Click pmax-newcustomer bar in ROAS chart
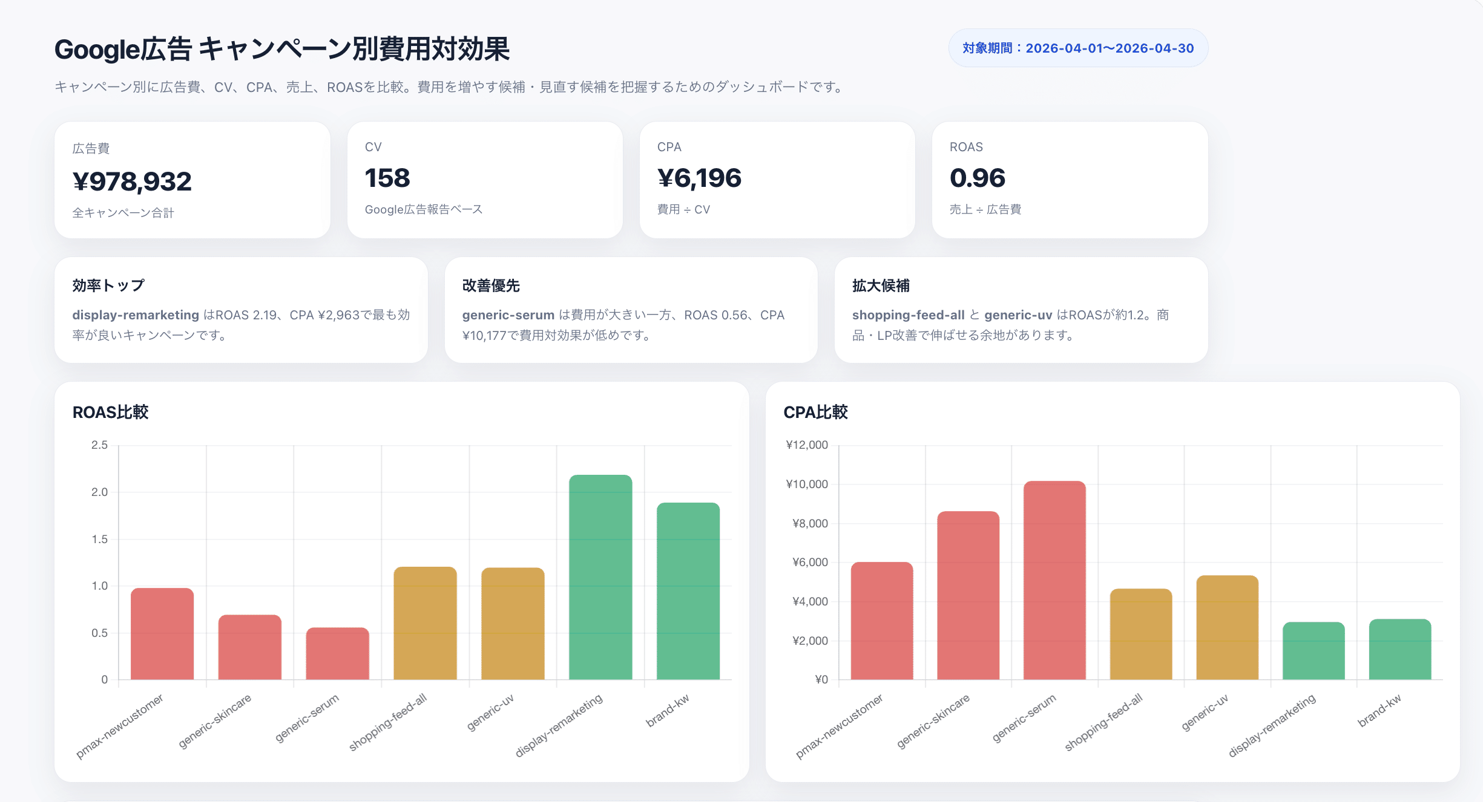The height and width of the screenshot is (802, 1483). tap(162, 634)
